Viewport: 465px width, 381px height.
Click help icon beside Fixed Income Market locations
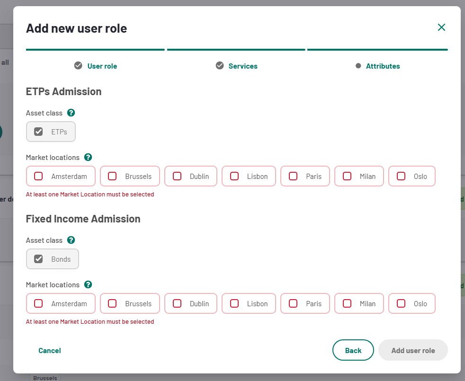pyautogui.click(x=88, y=284)
